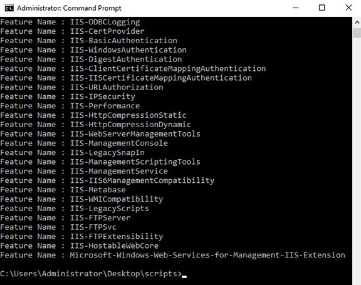Click the IIS-IIS6ManagementCompatibility text

[x=142, y=180]
